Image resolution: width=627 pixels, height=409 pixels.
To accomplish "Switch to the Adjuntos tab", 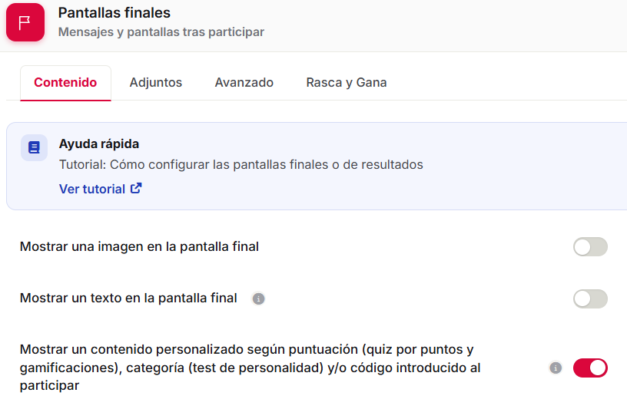I will point(156,83).
